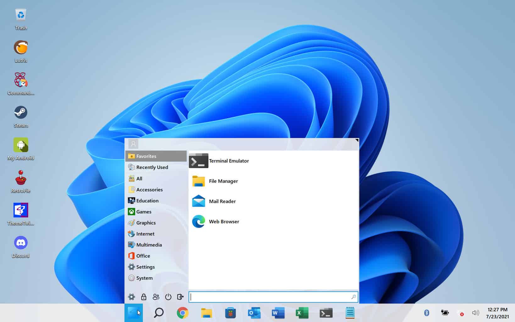Click the lock screen padlock button
Image resolution: width=515 pixels, height=322 pixels.
[x=144, y=297]
